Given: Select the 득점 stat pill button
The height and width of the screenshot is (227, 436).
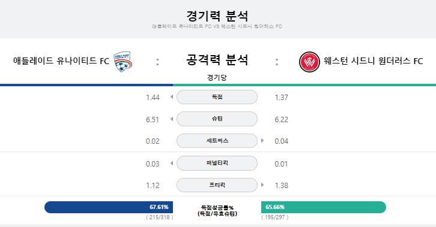Looking at the screenshot, I should point(217,97).
